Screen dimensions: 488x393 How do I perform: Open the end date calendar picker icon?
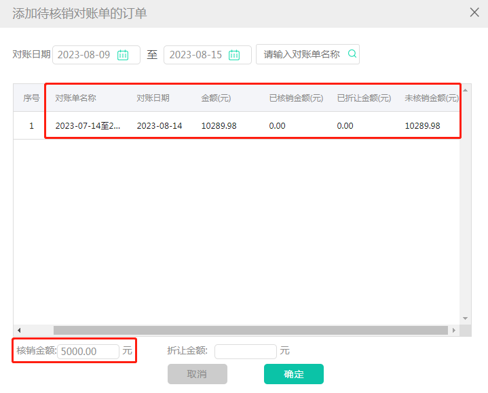[x=234, y=55]
